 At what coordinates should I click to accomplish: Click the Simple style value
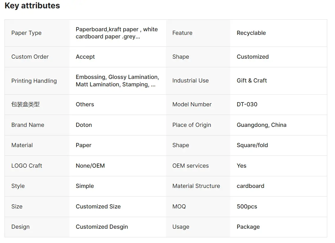coord(85,186)
